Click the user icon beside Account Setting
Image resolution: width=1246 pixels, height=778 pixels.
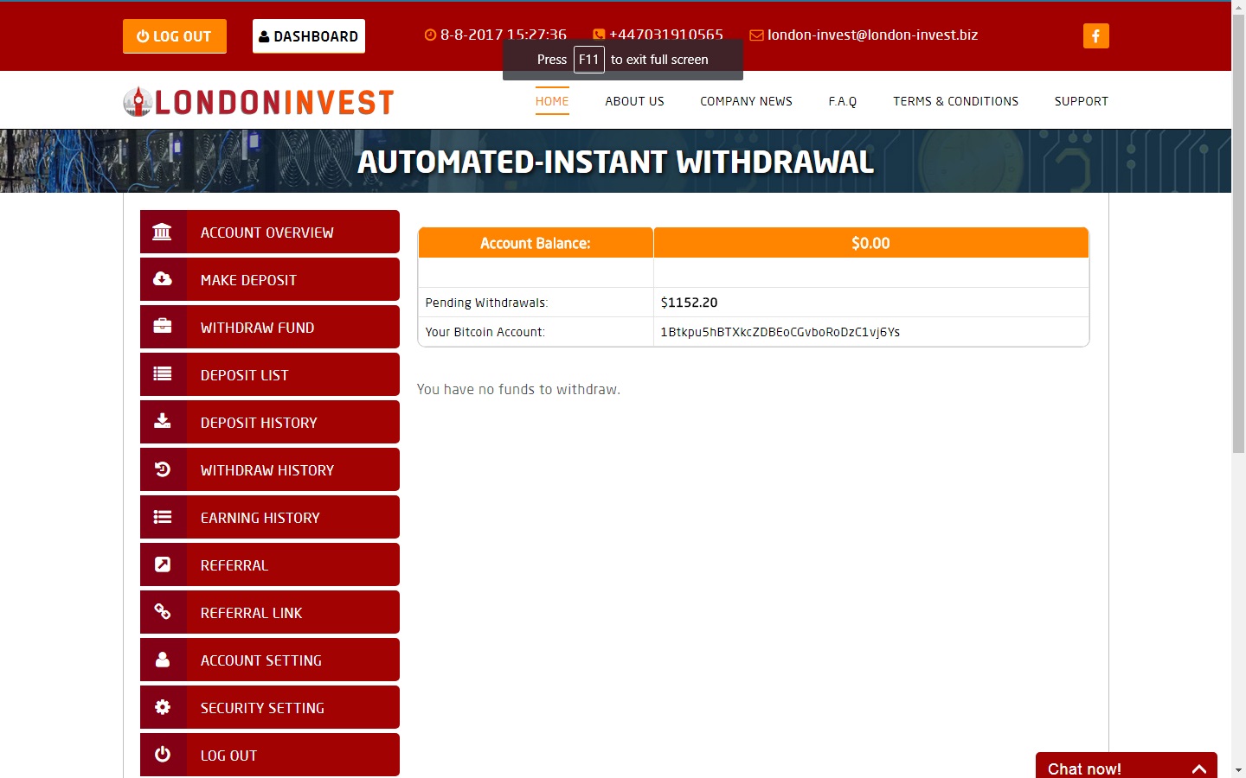pos(162,659)
